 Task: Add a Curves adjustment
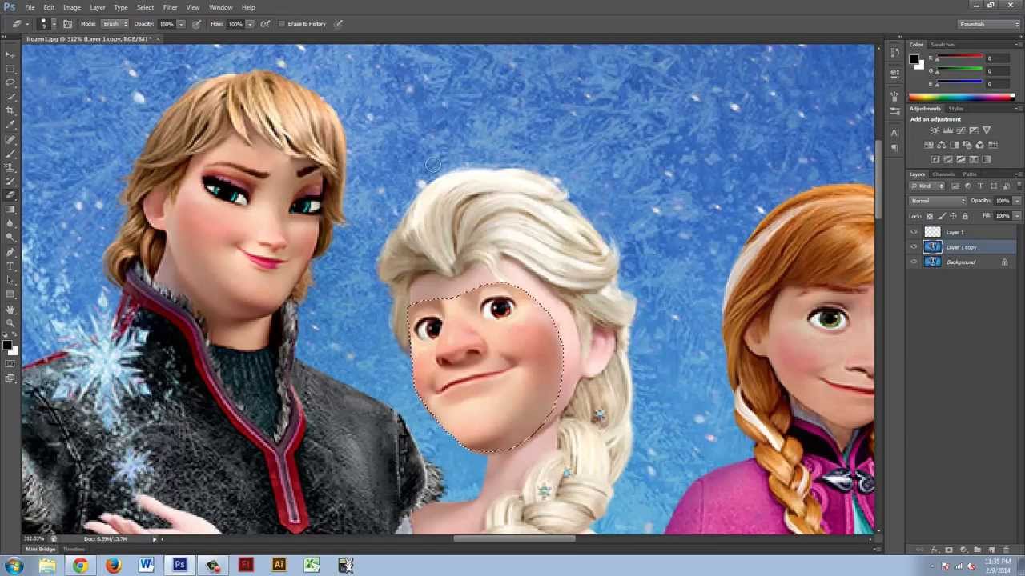click(x=960, y=130)
